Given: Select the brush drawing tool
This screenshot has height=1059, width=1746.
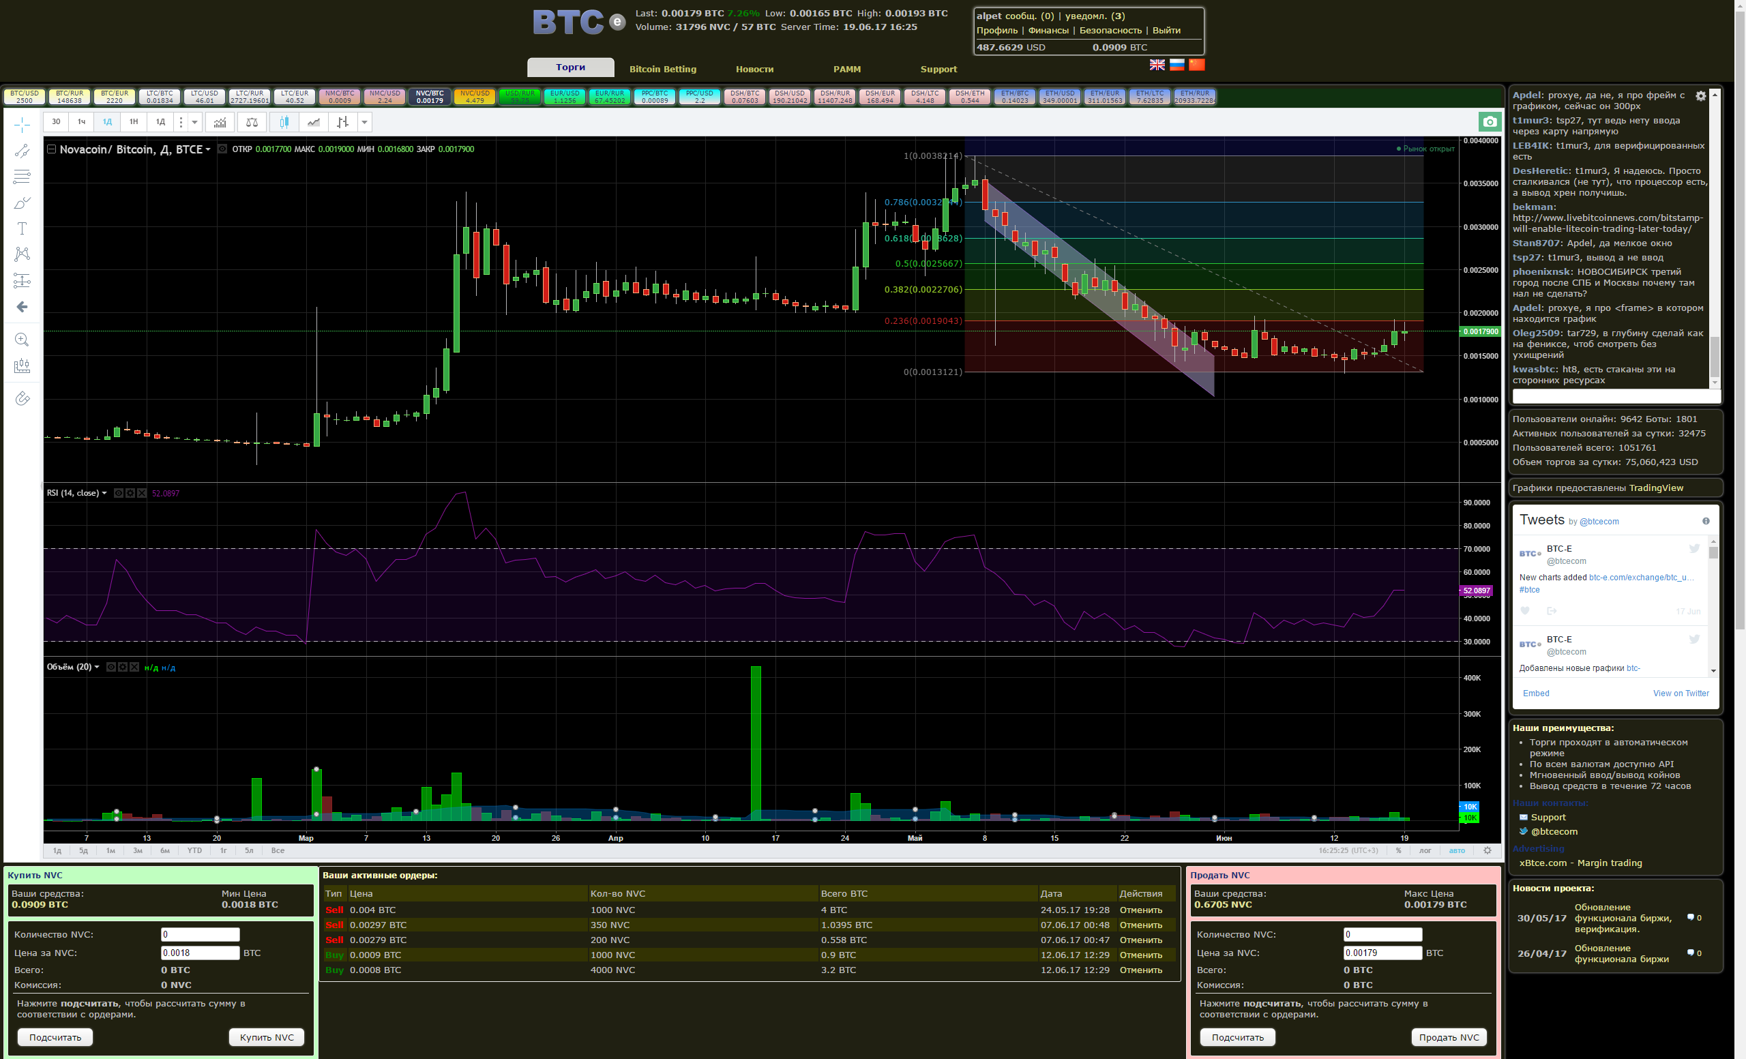Looking at the screenshot, I should [x=22, y=203].
